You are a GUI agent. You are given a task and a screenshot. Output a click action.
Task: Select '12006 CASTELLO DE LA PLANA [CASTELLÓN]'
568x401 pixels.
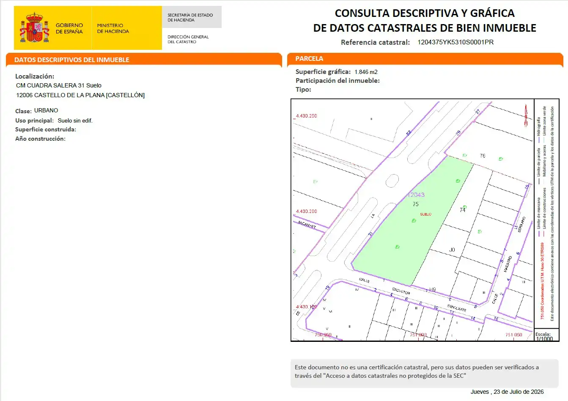point(80,95)
